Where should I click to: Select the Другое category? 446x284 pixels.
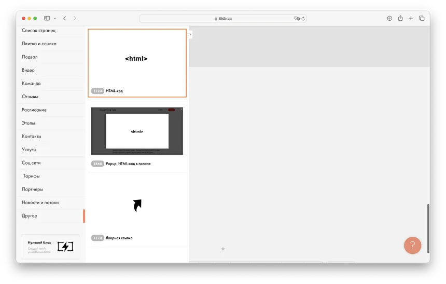click(30, 216)
